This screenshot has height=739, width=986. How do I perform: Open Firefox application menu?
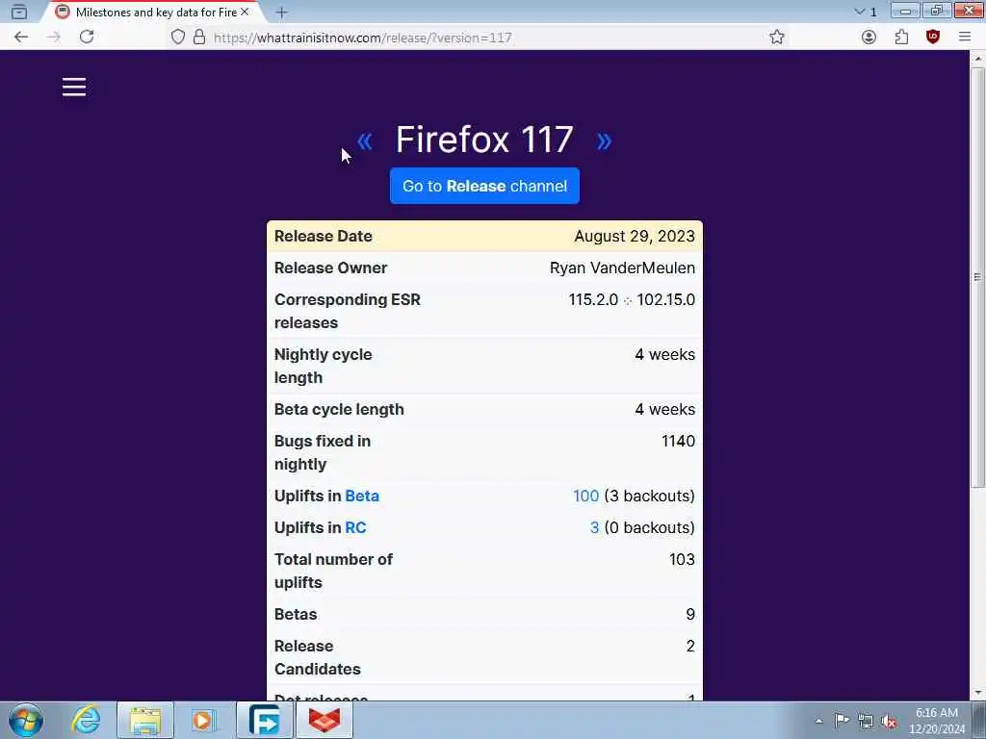965,38
